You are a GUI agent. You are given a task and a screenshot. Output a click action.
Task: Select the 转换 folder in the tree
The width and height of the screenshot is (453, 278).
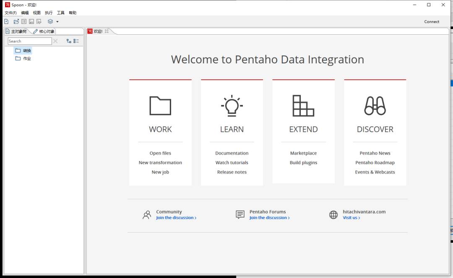click(x=23, y=51)
